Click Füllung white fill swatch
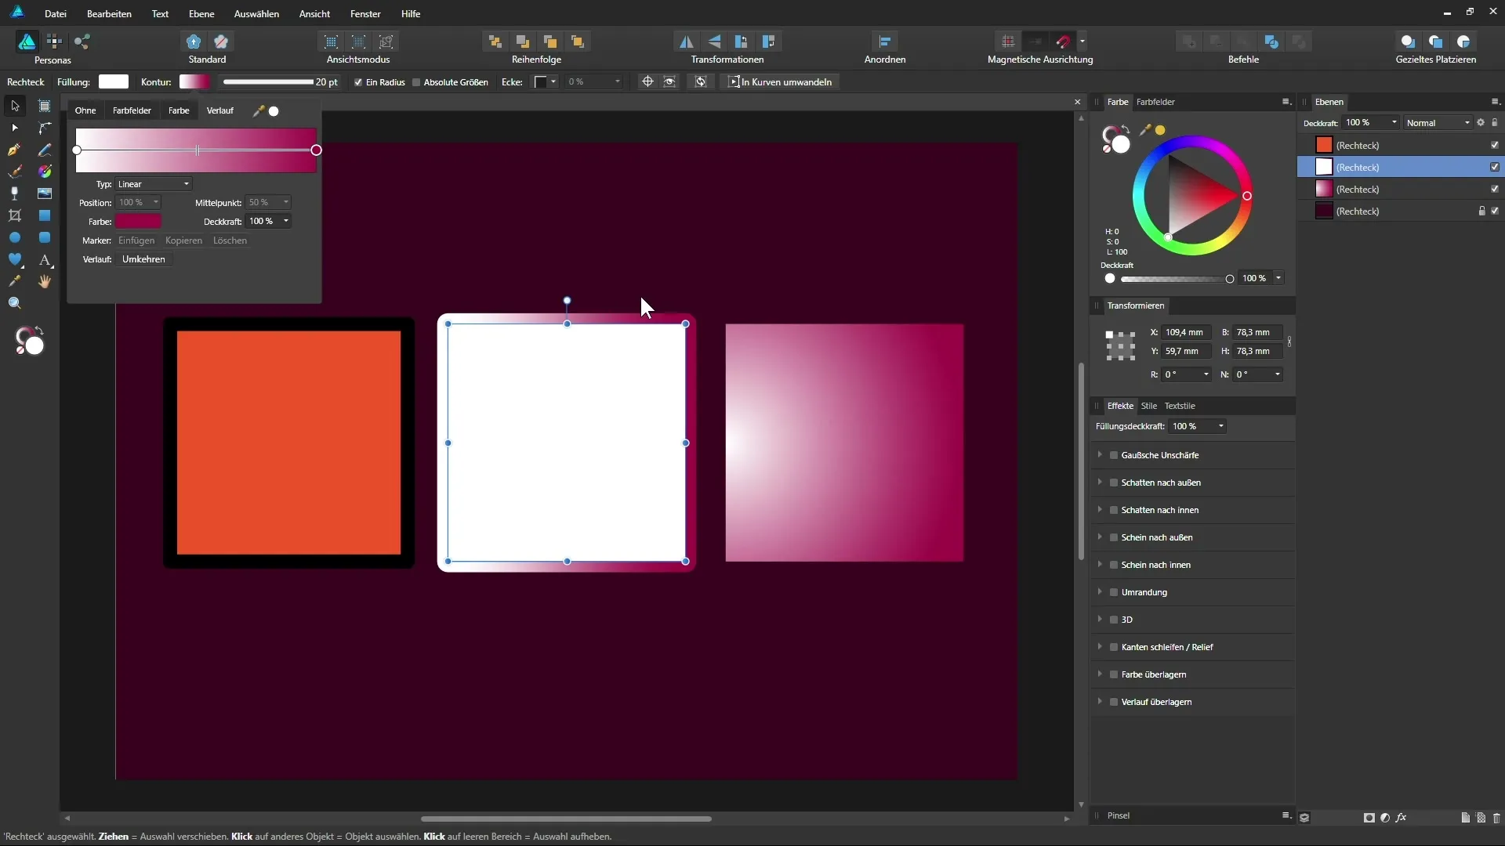The width and height of the screenshot is (1505, 846). pos(114,82)
